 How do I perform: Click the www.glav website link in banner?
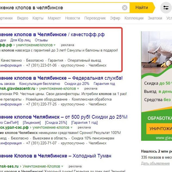point(164,138)
